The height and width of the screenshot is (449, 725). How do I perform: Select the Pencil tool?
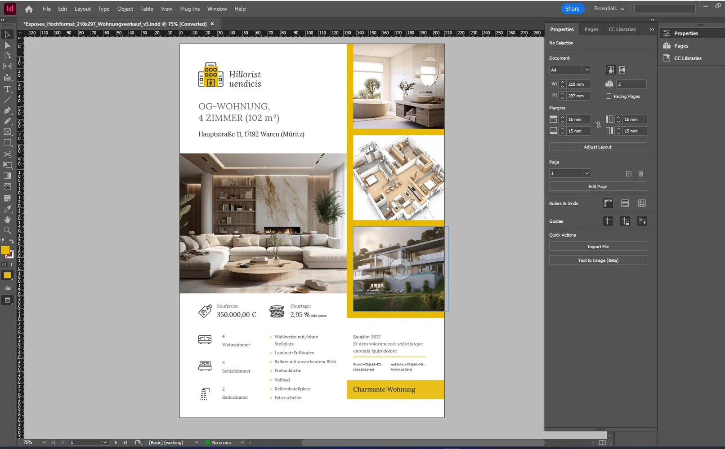coord(7,121)
